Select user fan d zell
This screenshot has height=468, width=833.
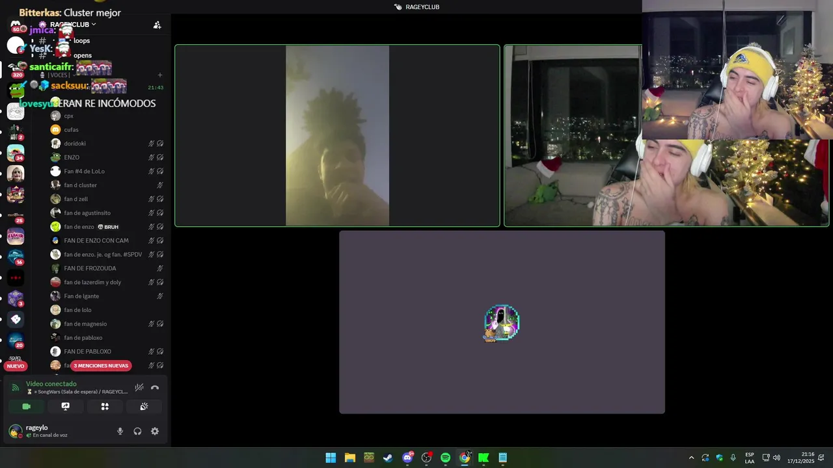(107, 199)
